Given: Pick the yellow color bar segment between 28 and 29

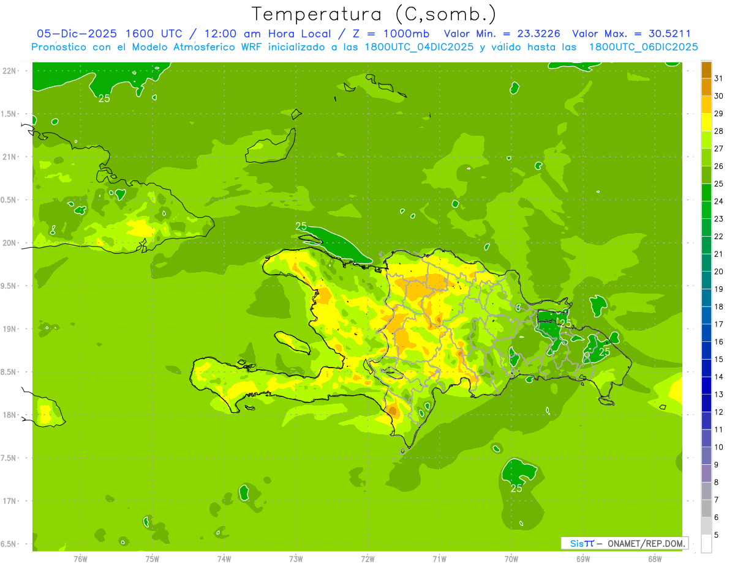Looking at the screenshot, I should [x=706, y=122].
